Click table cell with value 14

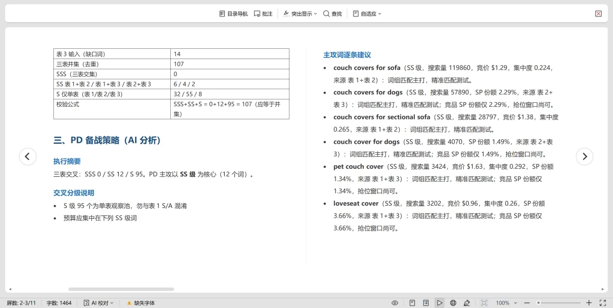point(230,54)
